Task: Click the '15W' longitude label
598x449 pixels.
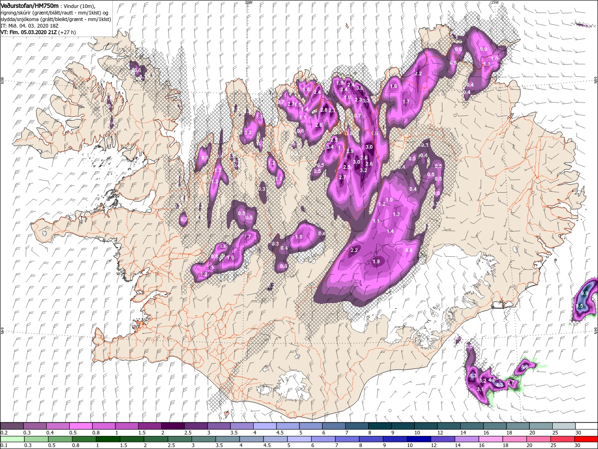Action: tap(495, 2)
